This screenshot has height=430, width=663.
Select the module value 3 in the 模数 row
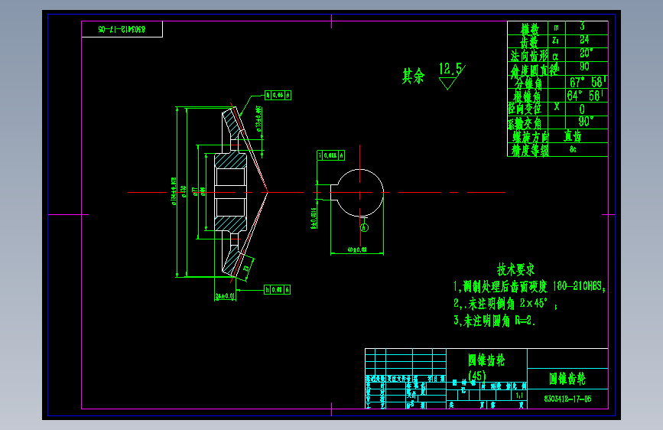[582, 26]
